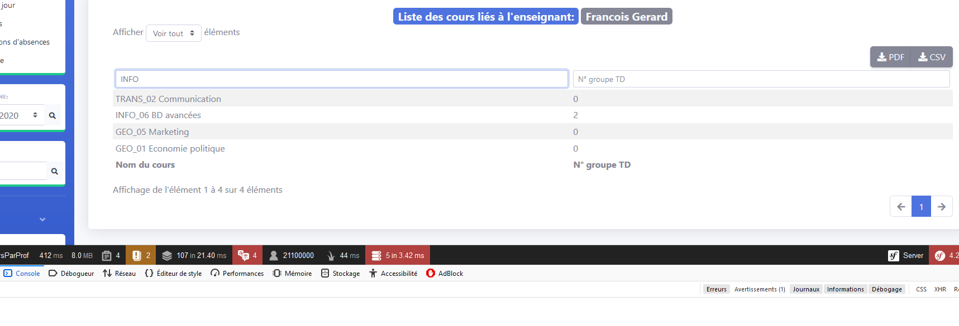Open Symfony Twig panel 44 ms
This screenshot has width=959, height=326.
tap(342, 255)
